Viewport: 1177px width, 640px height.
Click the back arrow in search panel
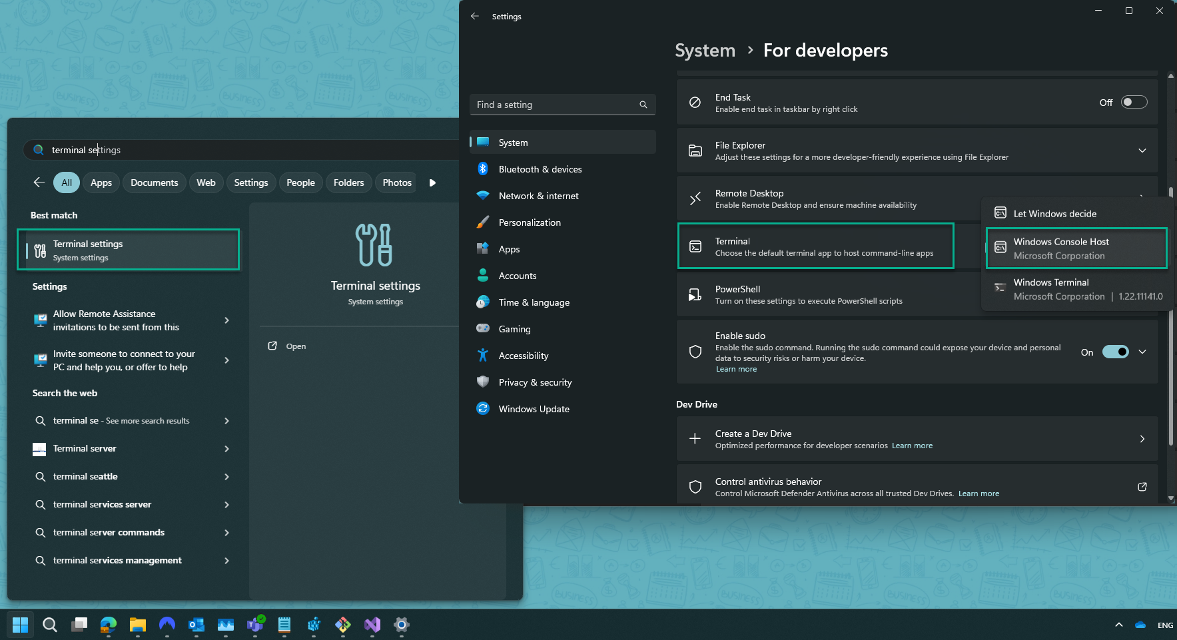(x=39, y=182)
